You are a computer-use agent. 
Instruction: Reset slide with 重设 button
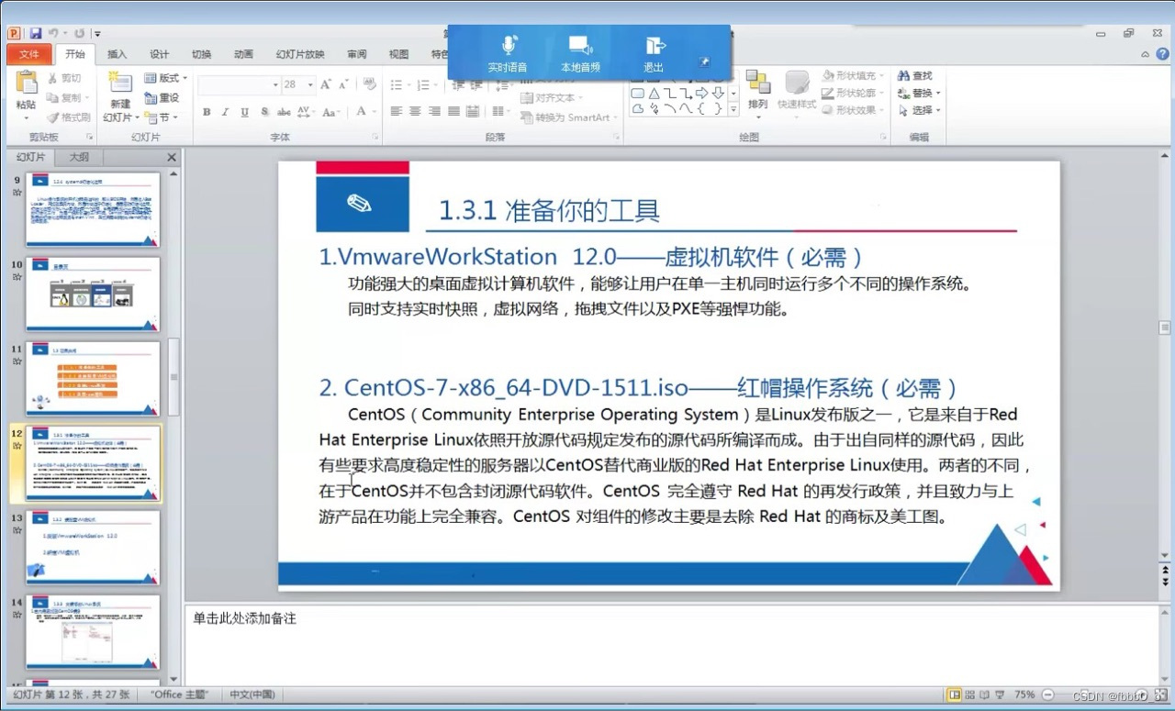(162, 98)
